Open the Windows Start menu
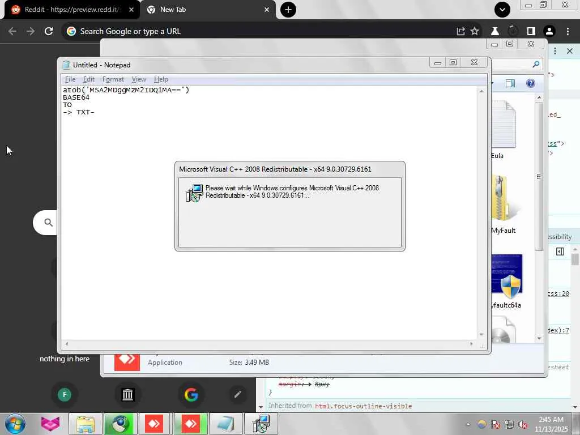 pos(15,424)
